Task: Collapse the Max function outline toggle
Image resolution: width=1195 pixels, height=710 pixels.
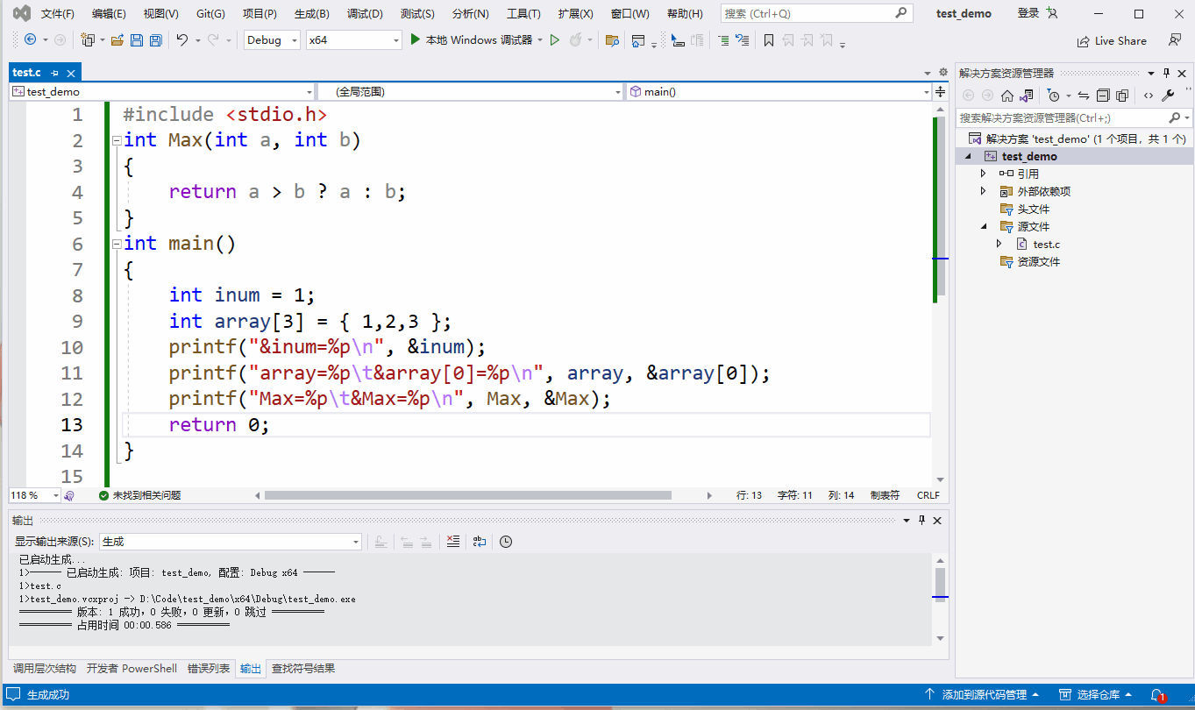Action: pyautogui.click(x=116, y=140)
